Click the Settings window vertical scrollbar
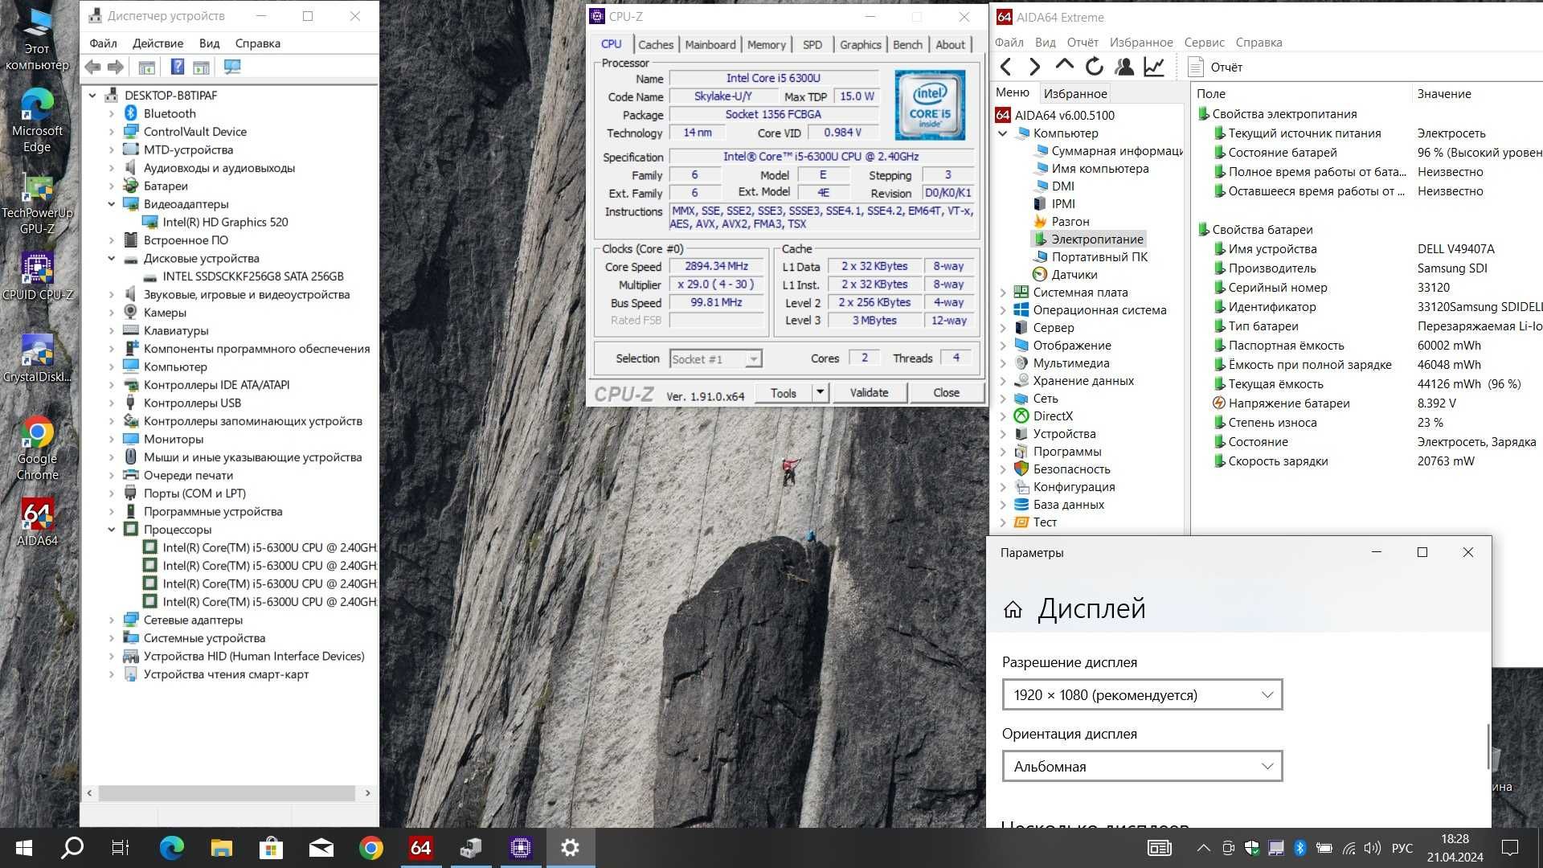This screenshot has width=1543, height=868. click(x=1488, y=747)
